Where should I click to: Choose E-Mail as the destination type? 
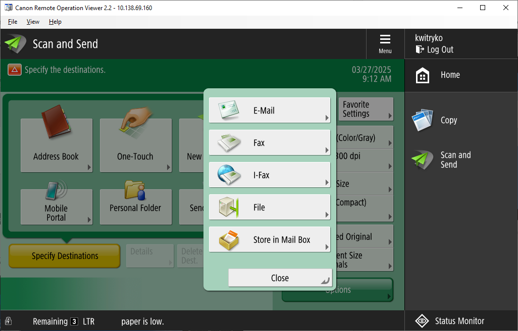269,110
